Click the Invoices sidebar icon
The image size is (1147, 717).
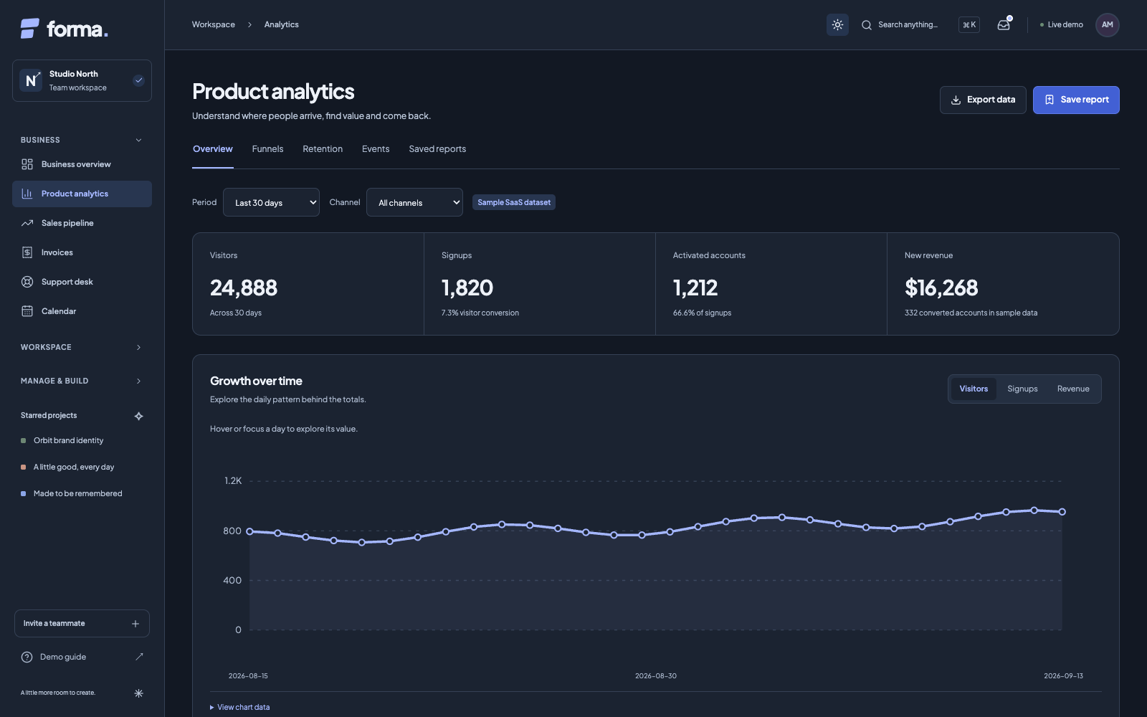click(27, 252)
